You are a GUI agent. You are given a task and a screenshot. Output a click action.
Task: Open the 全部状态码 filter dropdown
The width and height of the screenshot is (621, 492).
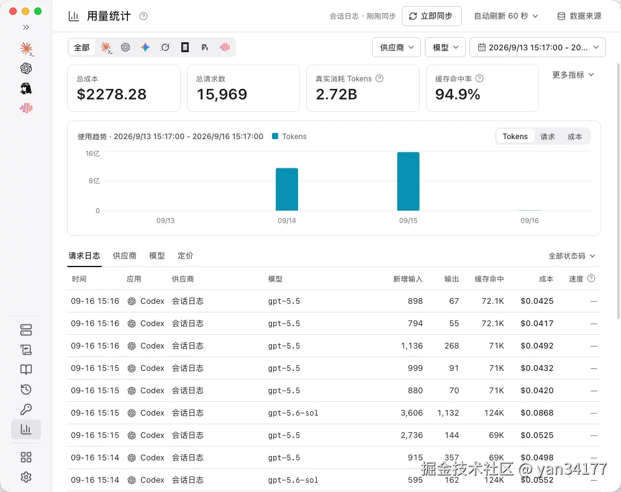571,256
